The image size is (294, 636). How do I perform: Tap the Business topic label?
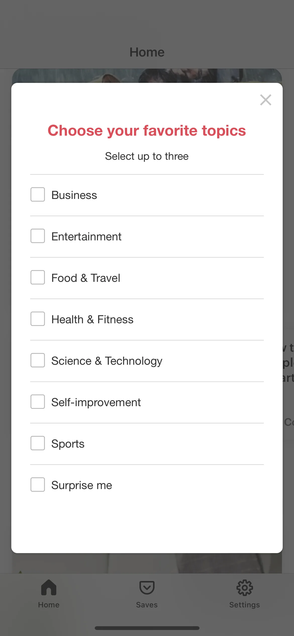click(x=74, y=195)
